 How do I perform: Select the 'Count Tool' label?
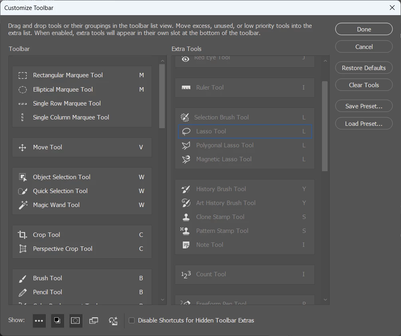click(211, 274)
